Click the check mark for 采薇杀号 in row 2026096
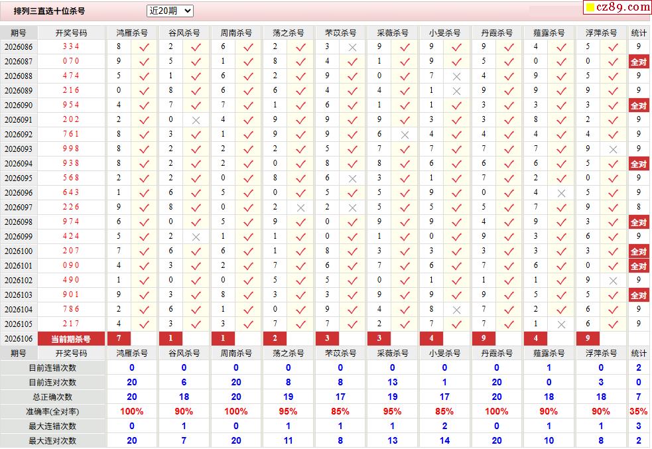The height and width of the screenshot is (449, 652). (405, 193)
